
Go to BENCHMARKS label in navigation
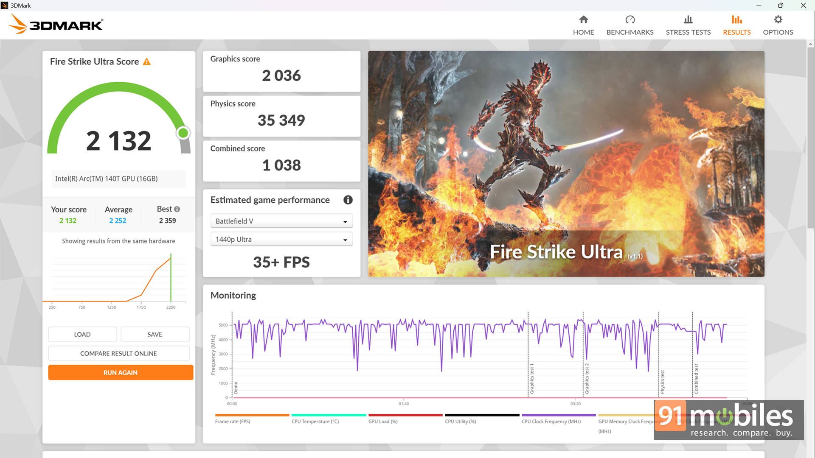[x=630, y=32]
